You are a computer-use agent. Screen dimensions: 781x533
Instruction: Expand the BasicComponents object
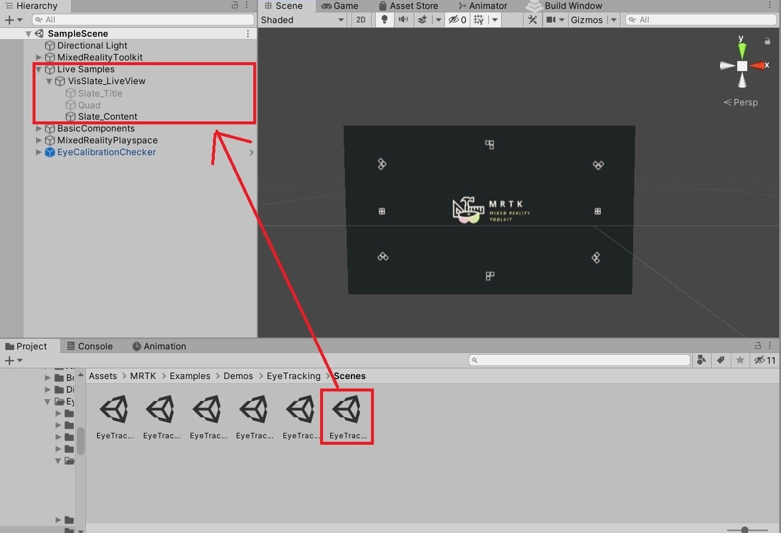[x=39, y=128]
